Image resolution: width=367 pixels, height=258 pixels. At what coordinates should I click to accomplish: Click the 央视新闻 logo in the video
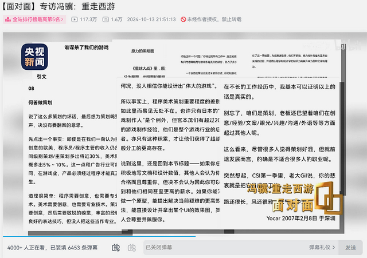point(34,57)
